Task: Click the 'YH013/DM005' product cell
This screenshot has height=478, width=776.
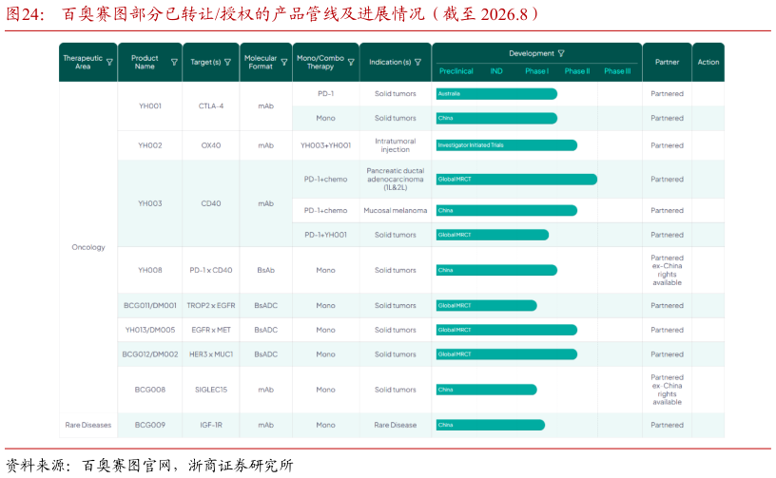Action: click(150, 330)
